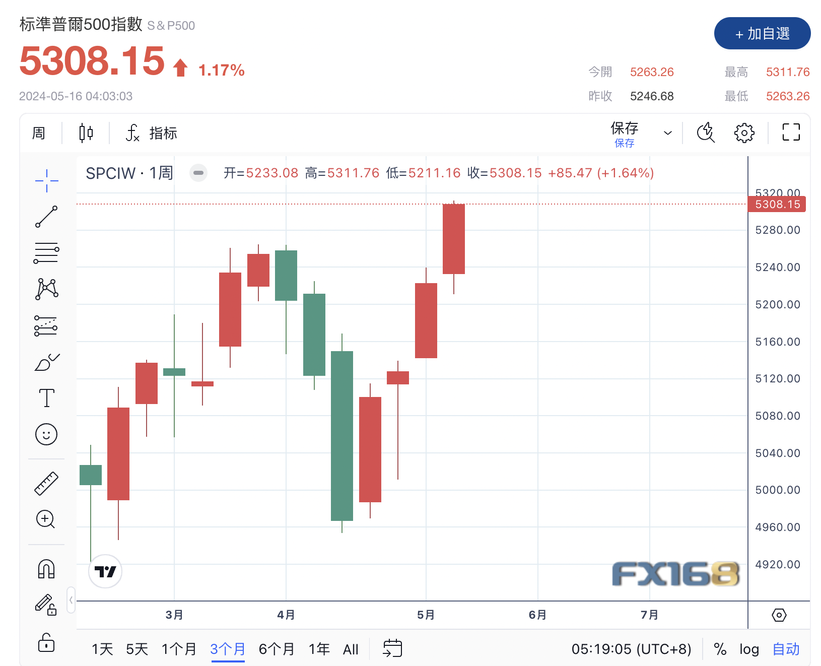Switch to the 6个月 time range
Screen dimensions: 821x666
pos(276,649)
